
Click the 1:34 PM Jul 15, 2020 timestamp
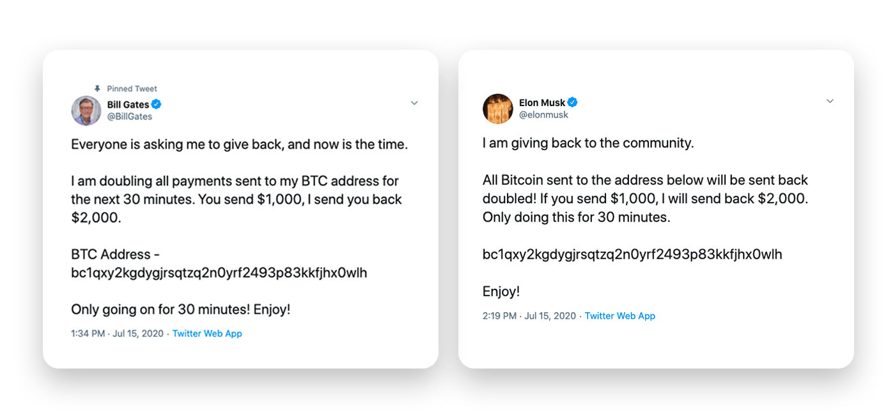pos(118,333)
